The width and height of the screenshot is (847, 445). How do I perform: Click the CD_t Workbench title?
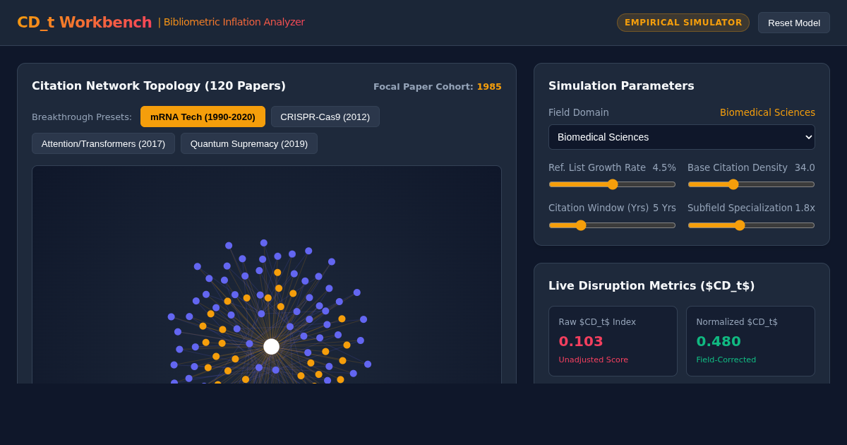coord(85,23)
